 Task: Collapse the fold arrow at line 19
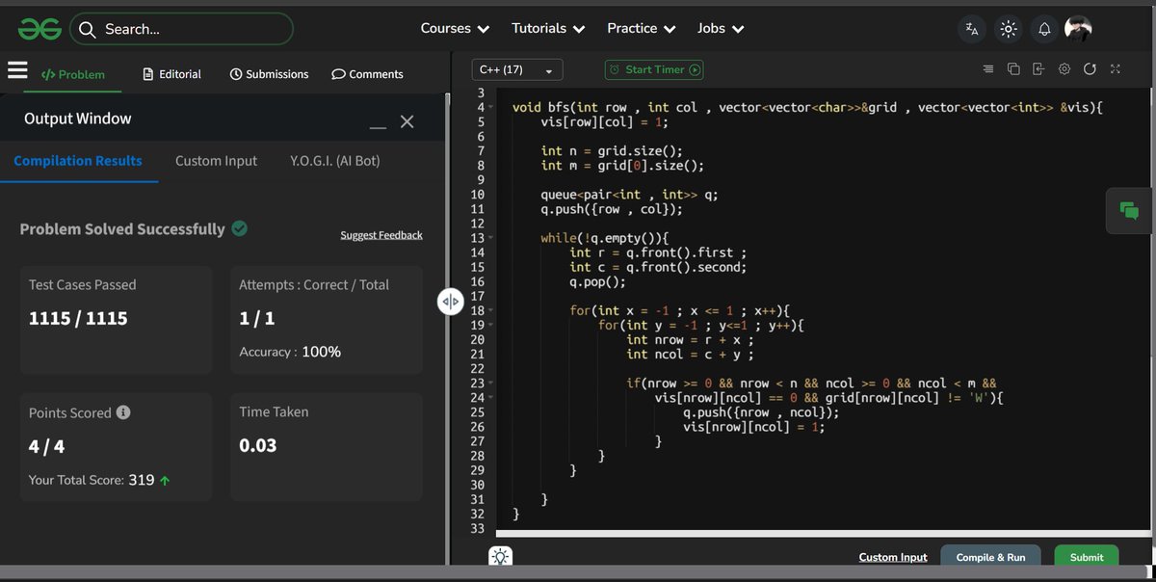pyautogui.click(x=491, y=325)
